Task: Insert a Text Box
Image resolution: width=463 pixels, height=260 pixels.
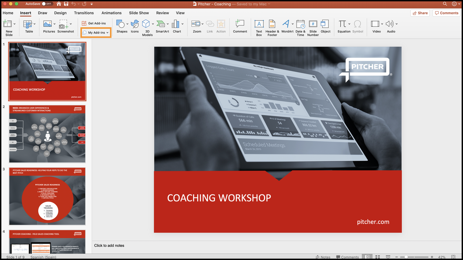Action: (259, 25)
